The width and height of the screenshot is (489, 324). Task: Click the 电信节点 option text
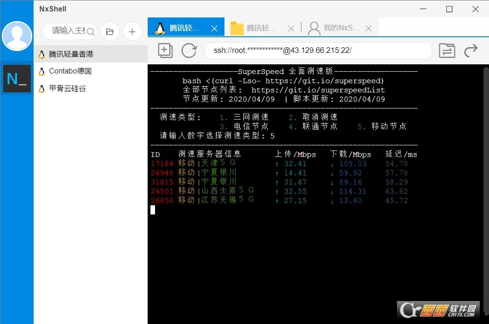(x=251, y=126)
